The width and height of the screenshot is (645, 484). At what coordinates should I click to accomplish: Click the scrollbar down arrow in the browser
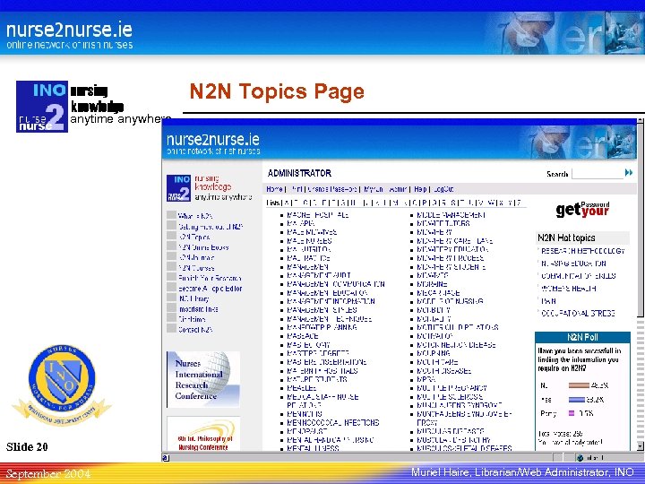(641, 445)
